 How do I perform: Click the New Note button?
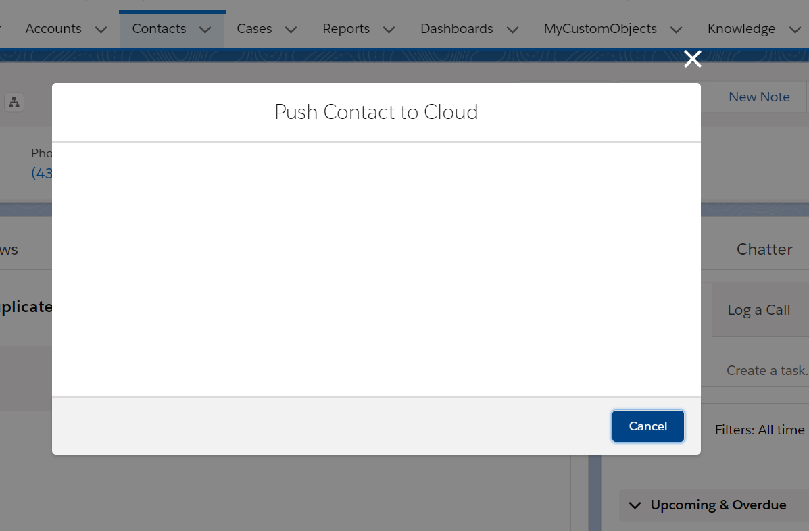tap(759, 97)
